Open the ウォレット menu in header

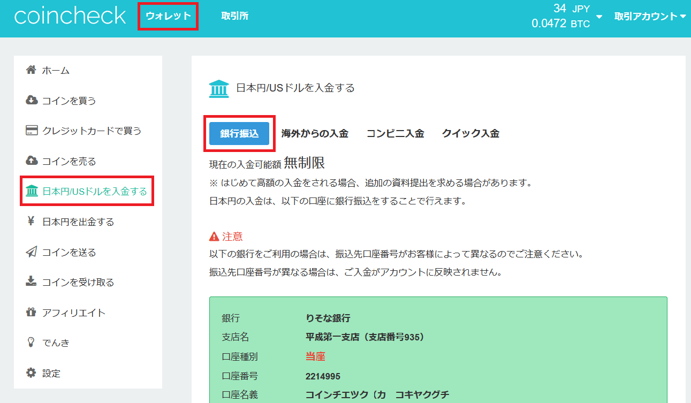168,16
